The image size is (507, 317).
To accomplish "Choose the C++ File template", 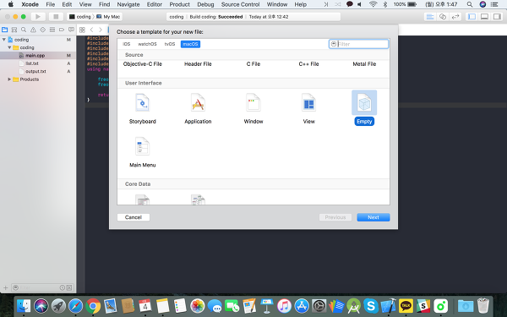I will coord(308,64).
